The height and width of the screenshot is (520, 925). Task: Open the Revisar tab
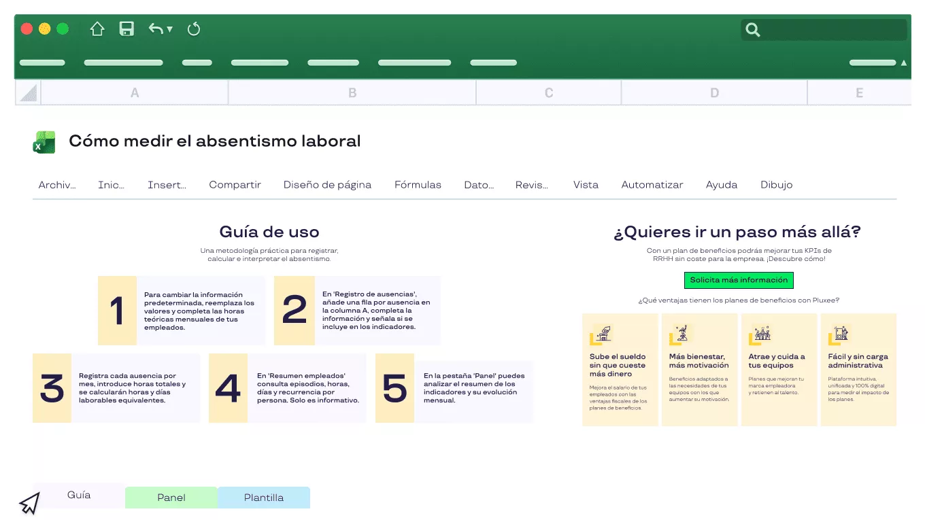click(532, 185)
